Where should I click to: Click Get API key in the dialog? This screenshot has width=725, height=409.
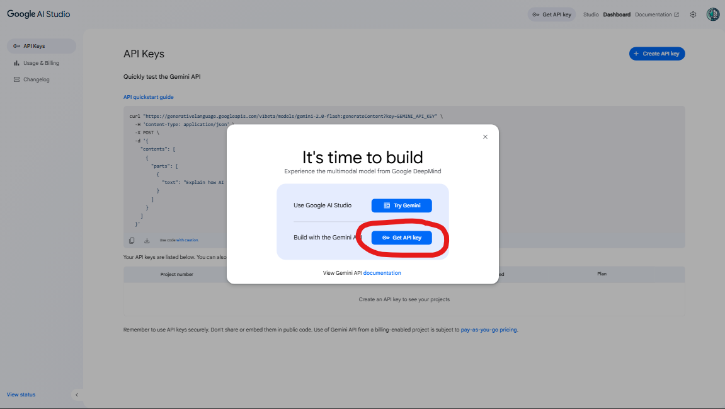tap(401, 238)
